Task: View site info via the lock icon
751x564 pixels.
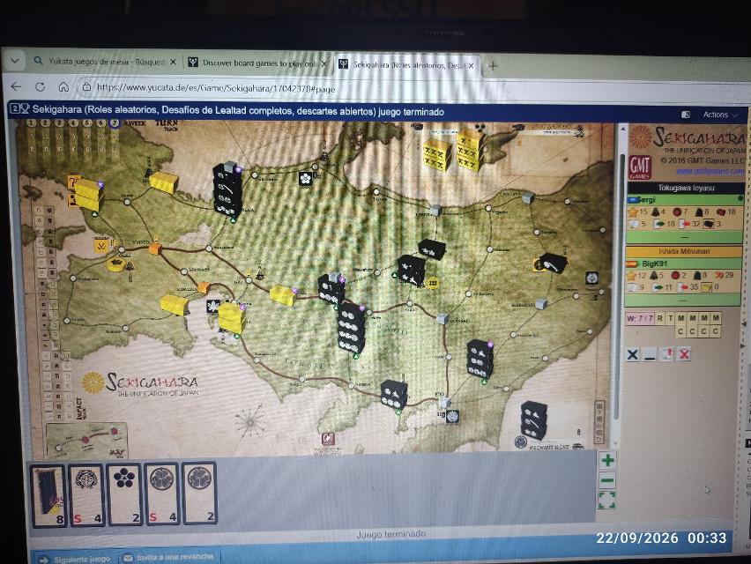Action: coord(86,86)
